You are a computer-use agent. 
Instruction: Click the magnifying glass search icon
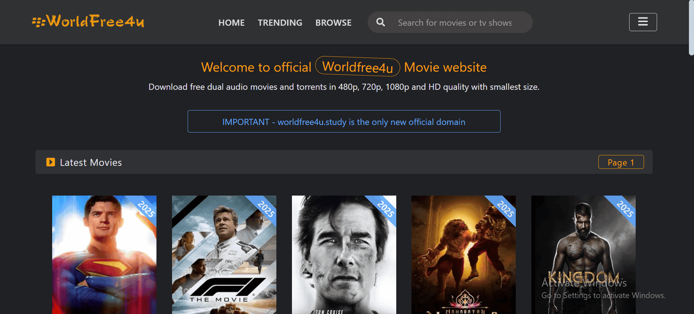[x=380, y=22]
